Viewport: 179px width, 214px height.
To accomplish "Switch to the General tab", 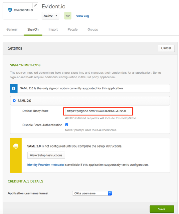I will (12, 29).
